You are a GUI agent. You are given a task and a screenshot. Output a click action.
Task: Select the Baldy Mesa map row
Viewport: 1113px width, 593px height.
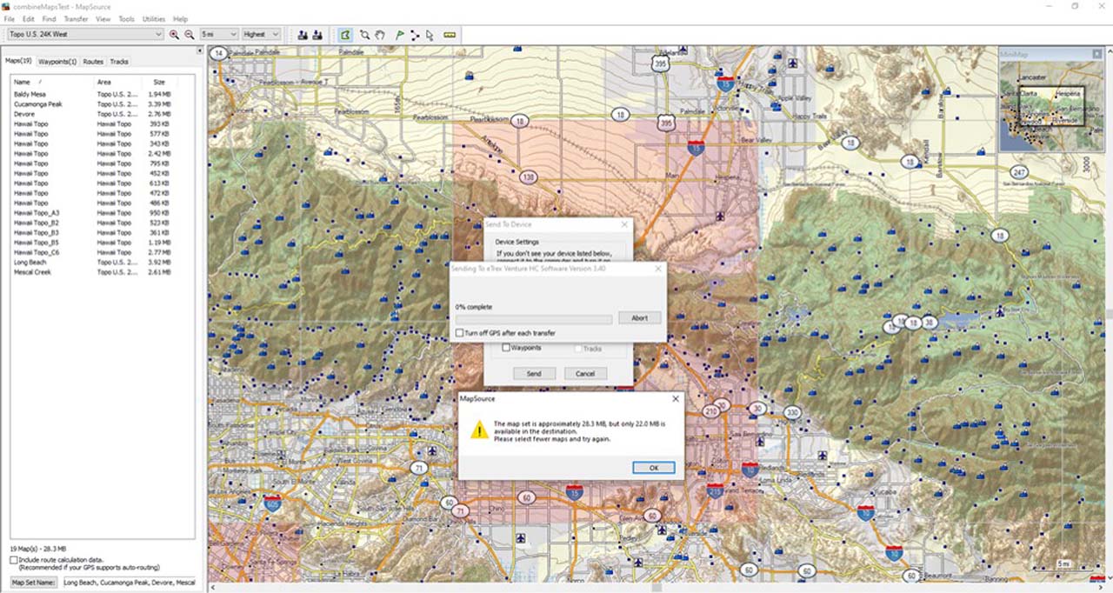click(91, 94)
